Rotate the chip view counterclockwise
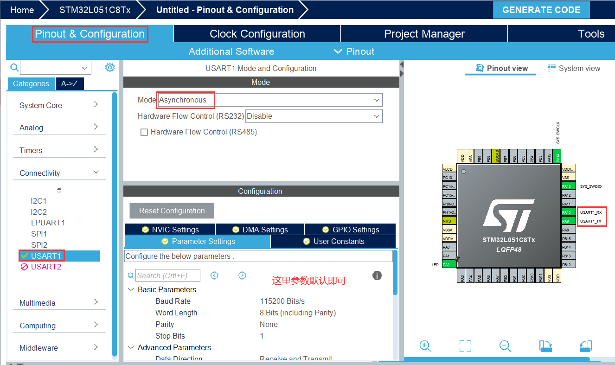This screenshot has height=365, width=615. [x=586, y=346]
